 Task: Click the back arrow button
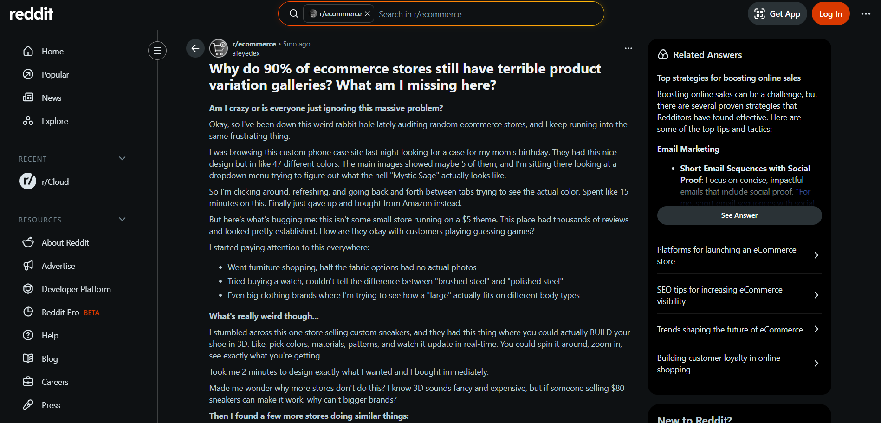coord(195,48)
